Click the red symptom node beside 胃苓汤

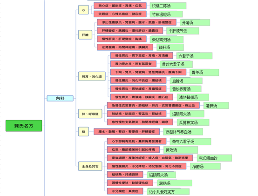point(148,72)
